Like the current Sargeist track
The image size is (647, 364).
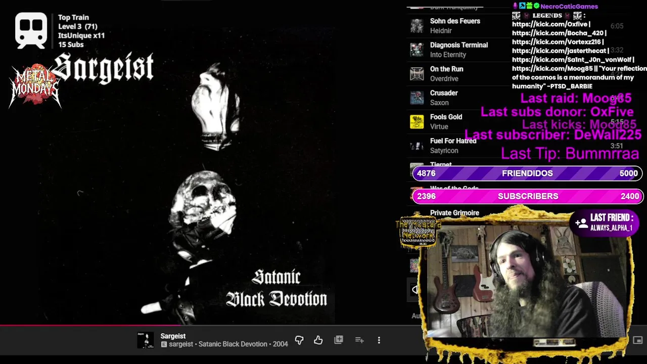coord(318,340)
